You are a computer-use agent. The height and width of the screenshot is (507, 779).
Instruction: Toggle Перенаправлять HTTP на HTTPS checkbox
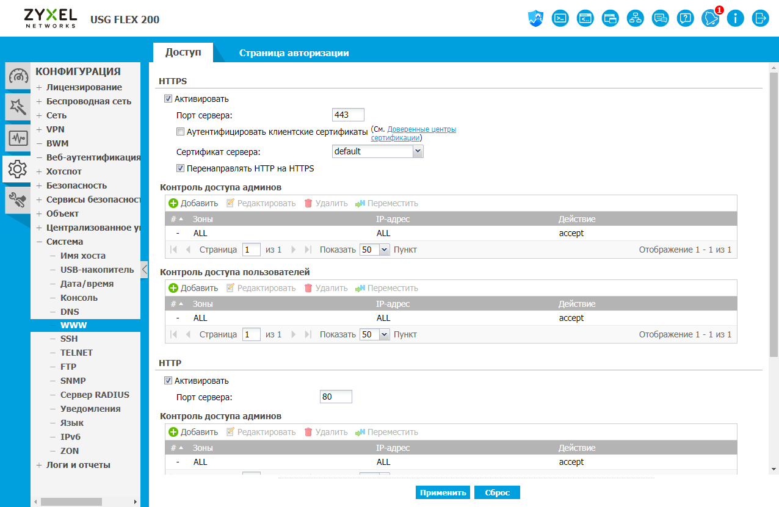180,168
